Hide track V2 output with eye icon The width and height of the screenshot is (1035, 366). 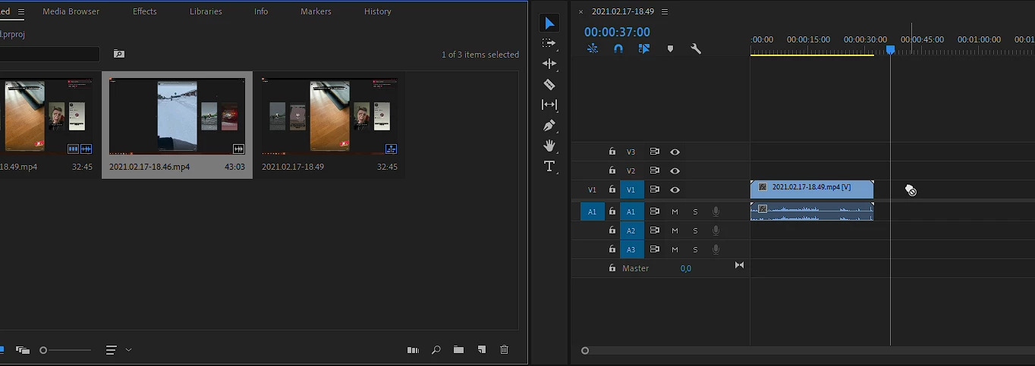coord(675,170)
